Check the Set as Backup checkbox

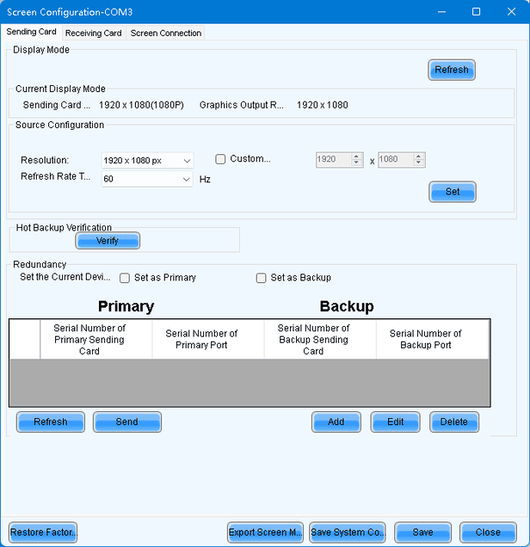261,278
